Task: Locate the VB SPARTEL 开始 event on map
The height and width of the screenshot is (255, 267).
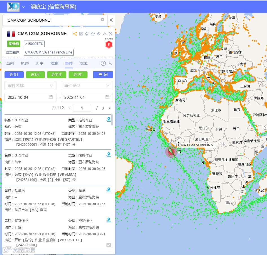Action: tap(109, 220)
